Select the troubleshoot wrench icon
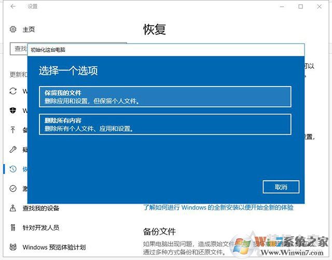This screenshot has height=260, width=332. [x=13, y=150]
